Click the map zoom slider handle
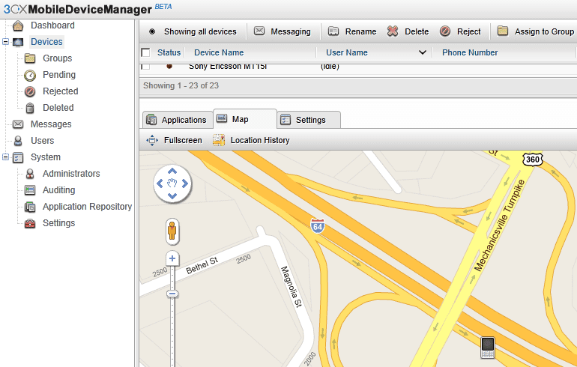The width and height of the screenshot is (577, 367). pos(172,294)
